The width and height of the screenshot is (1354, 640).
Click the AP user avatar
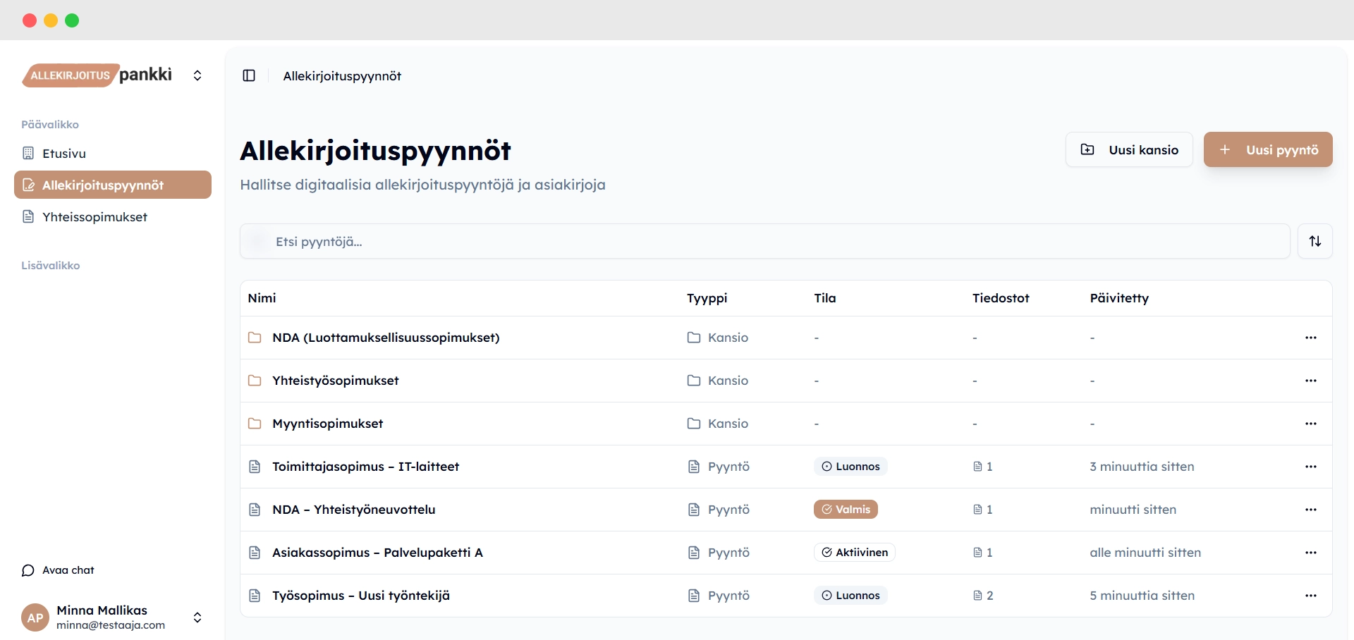[35, 617]
